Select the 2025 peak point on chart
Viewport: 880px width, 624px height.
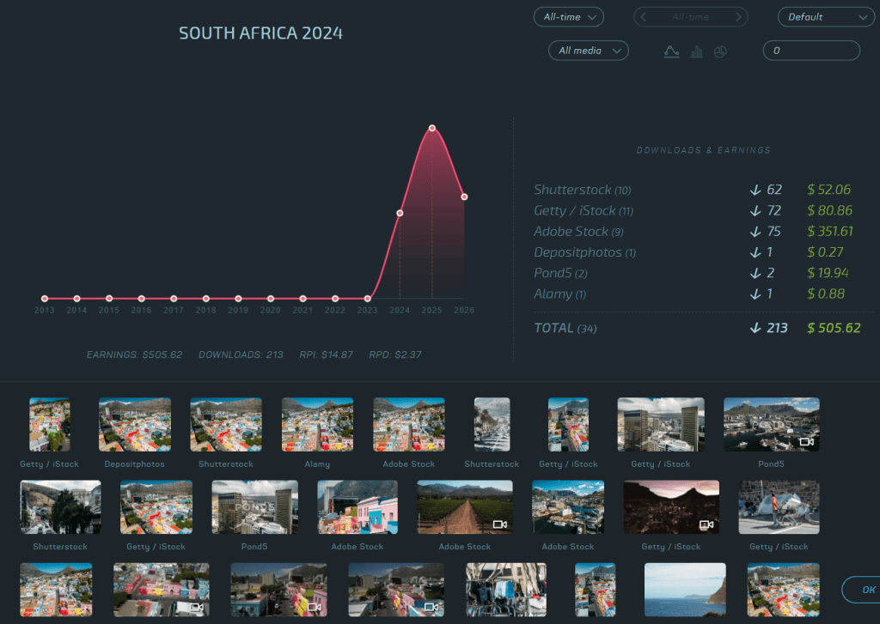431,129
